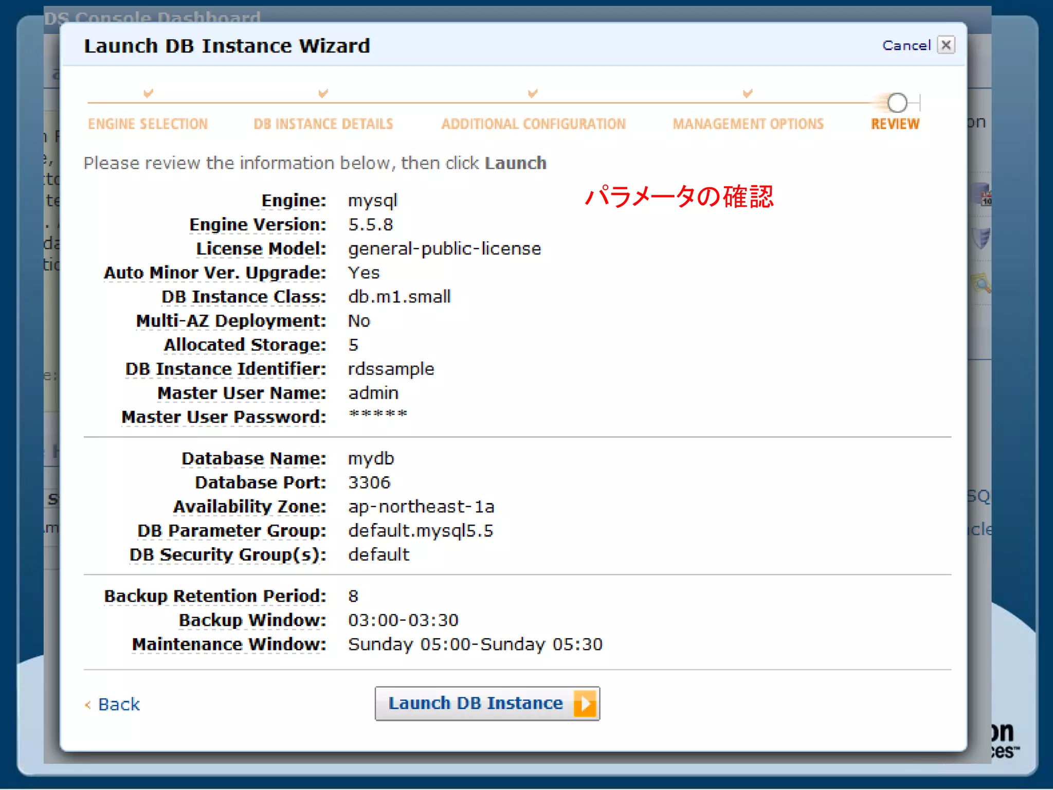Image resolution: width=1053 pixels, height=790 pixels.
Task: Open the MANAGEMENT OPTIONS step
Action: coord(748,124)
